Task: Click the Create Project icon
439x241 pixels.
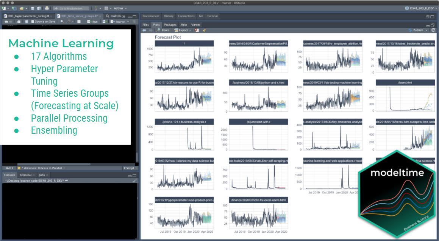Action: point(14,8)
